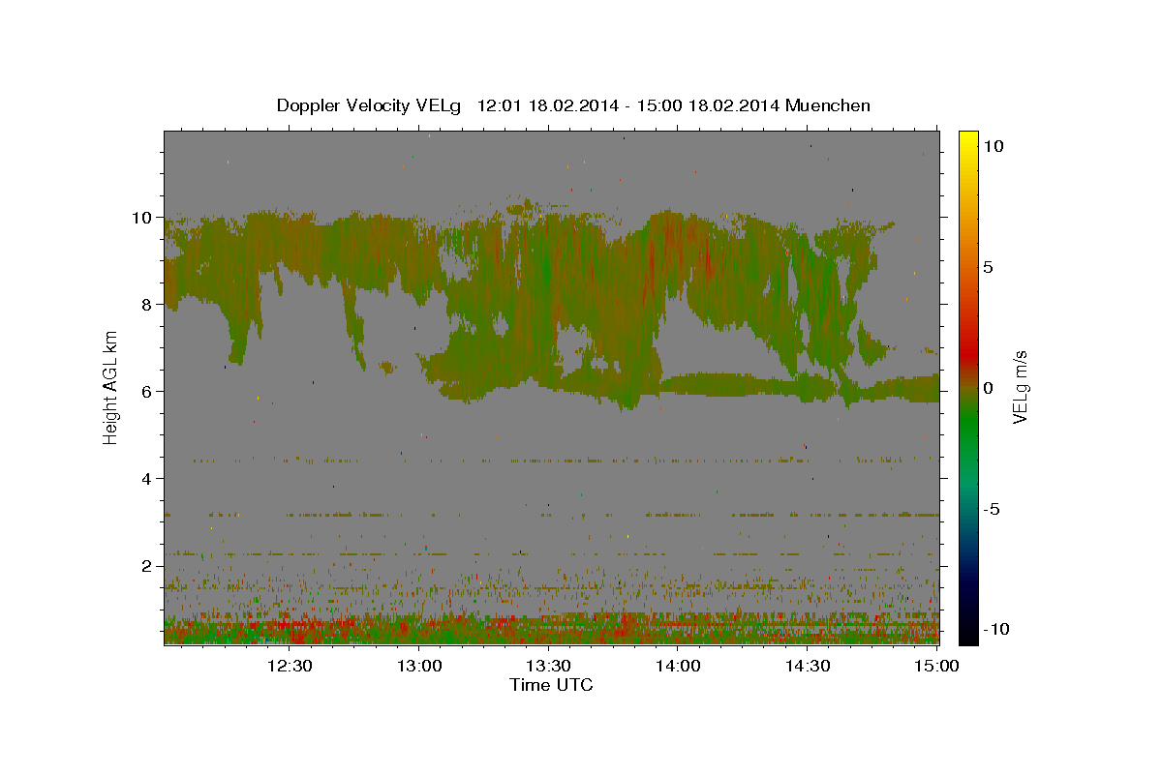The image size is (1162, 774).
Task: Click the "VELg m/s" colorbar label
Action: point(1020,388)
